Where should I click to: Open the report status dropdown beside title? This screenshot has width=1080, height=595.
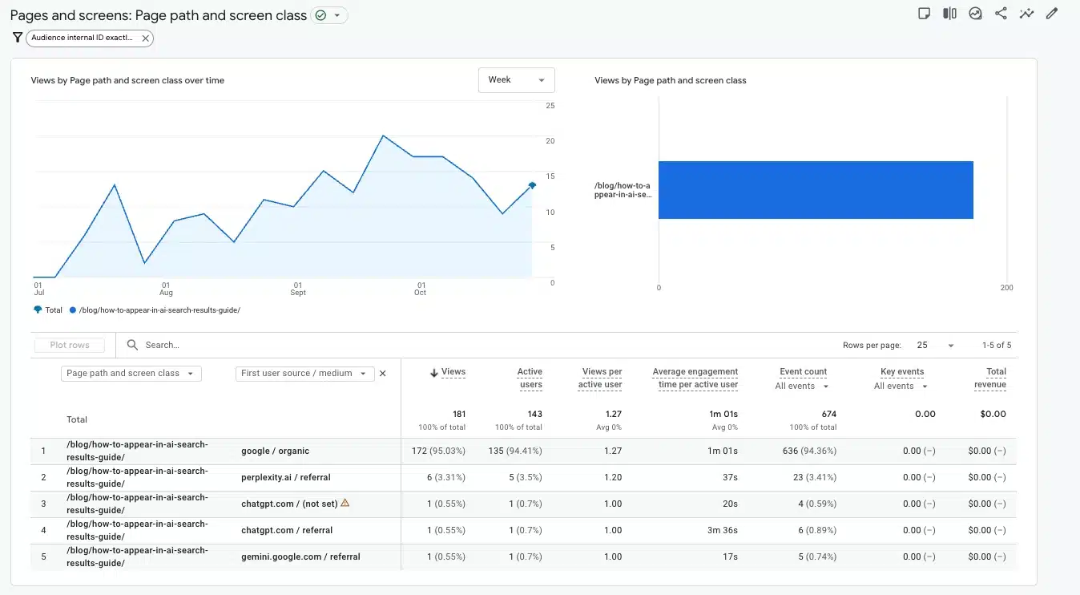coord(328,15)
